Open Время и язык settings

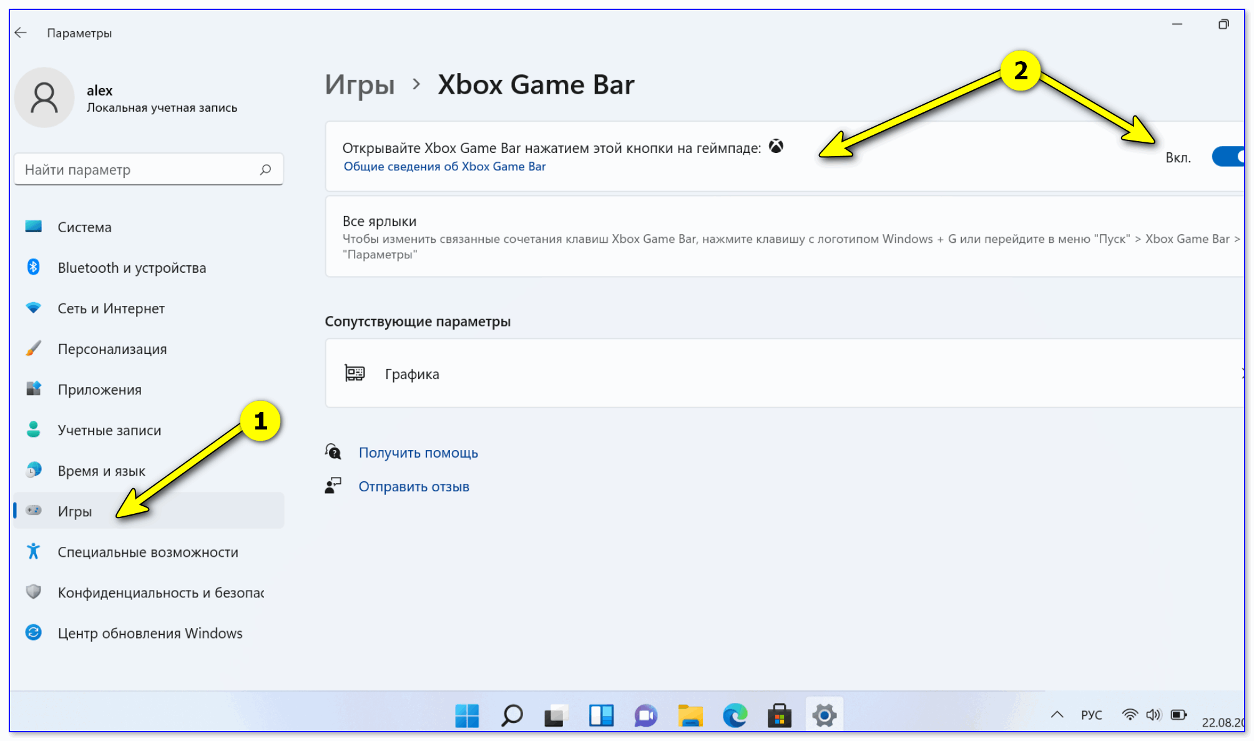tap(149, 471)
